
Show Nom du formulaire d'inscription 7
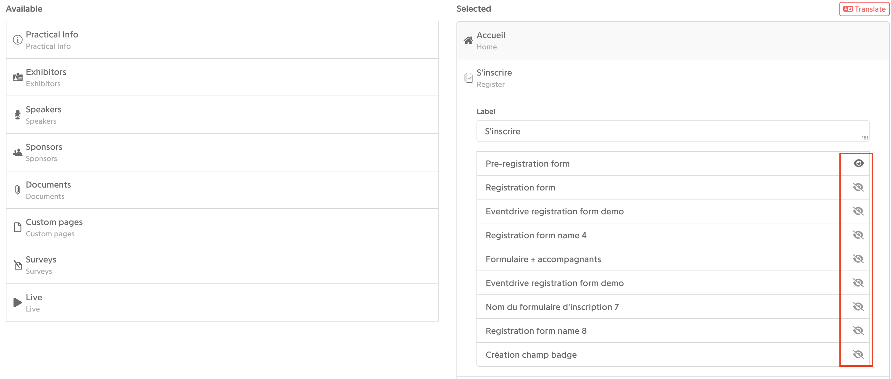pos(858,307)
